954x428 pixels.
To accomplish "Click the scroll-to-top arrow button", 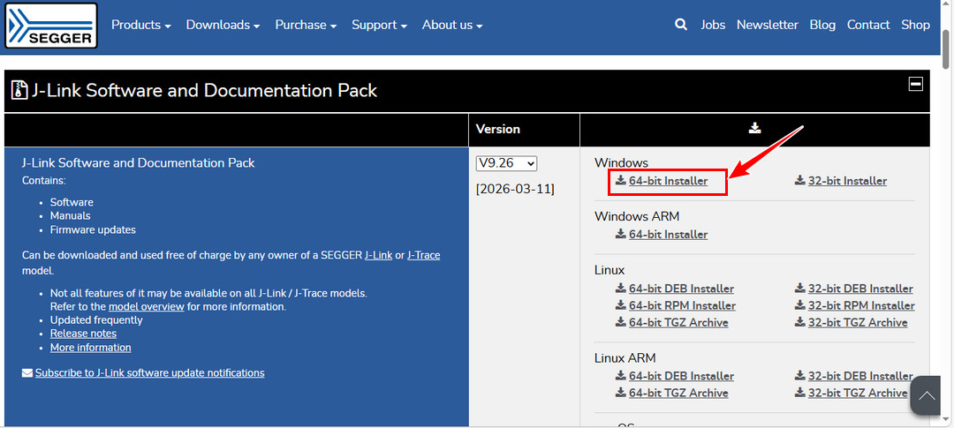I will [x=927, y=395].
